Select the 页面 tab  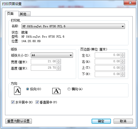12,14
